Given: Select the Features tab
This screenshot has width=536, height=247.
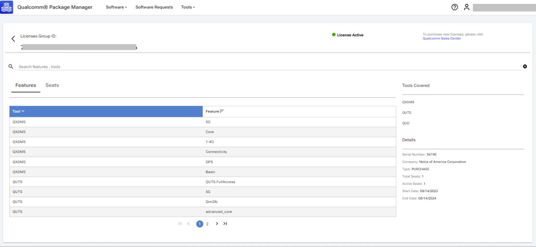Looking at the screenshot, I should [x=26, y=85].
